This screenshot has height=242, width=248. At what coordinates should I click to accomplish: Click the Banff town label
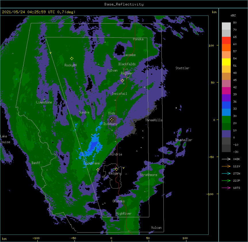pos(36,163)
